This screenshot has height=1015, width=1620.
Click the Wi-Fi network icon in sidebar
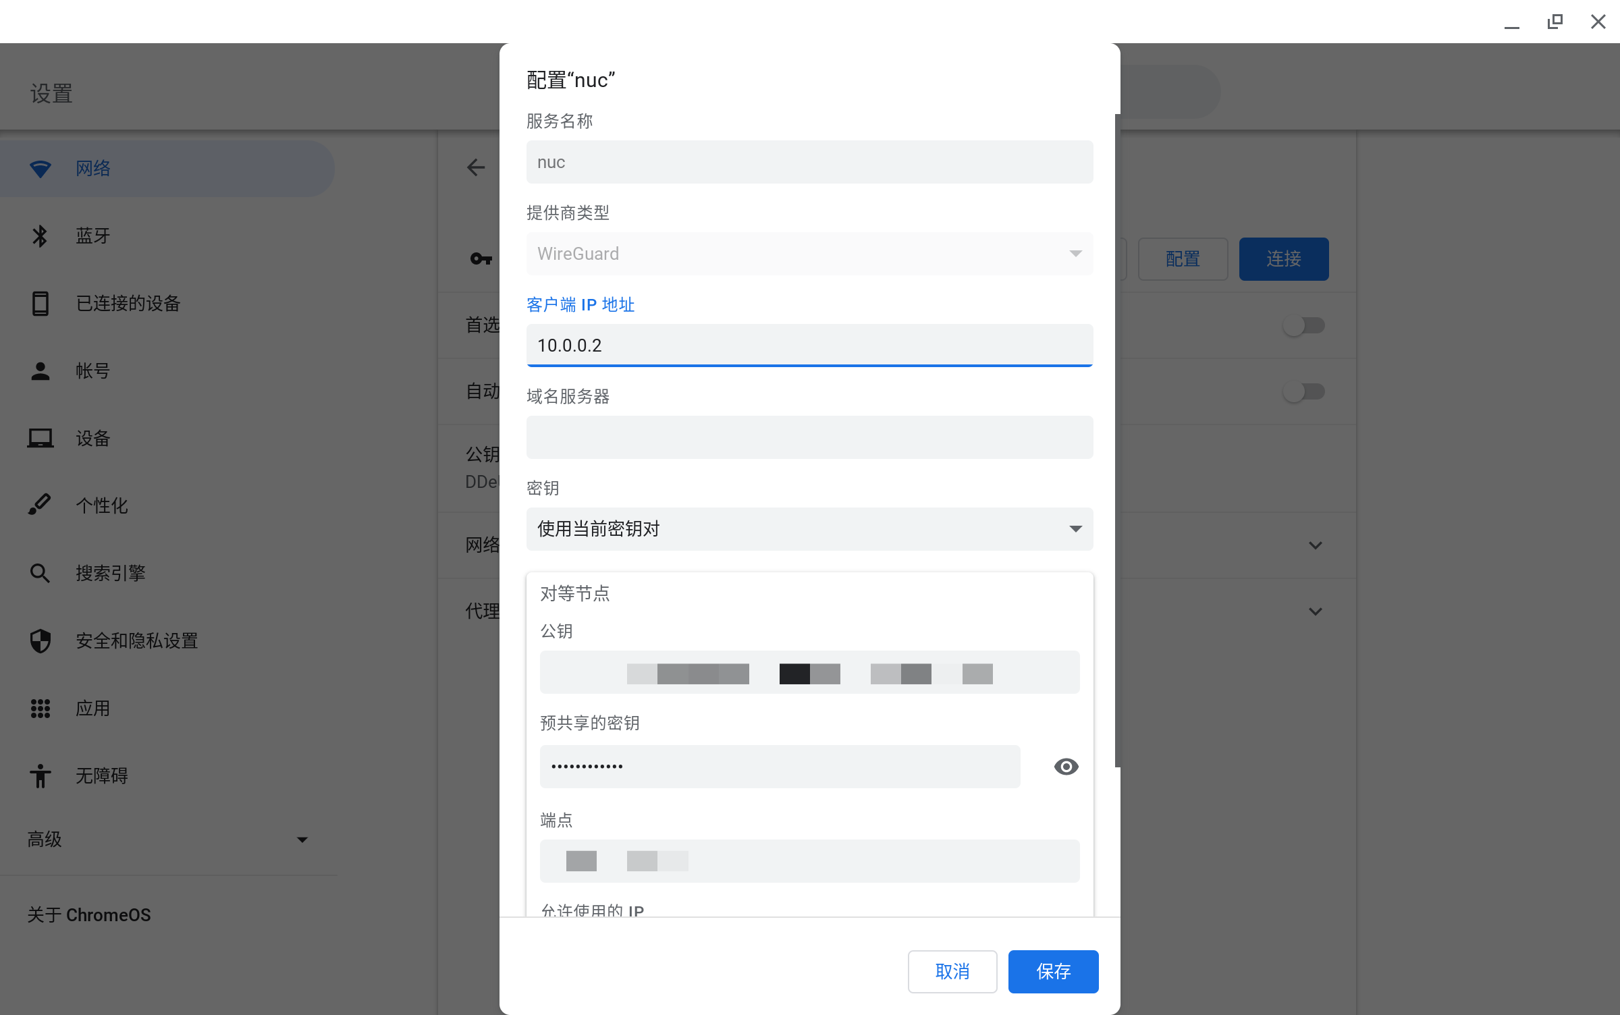pos(40,169)
